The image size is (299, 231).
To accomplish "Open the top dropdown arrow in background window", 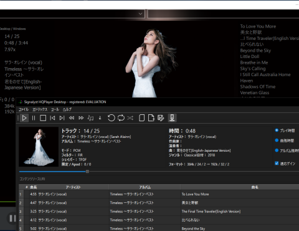I will click(x=141, y=14).
